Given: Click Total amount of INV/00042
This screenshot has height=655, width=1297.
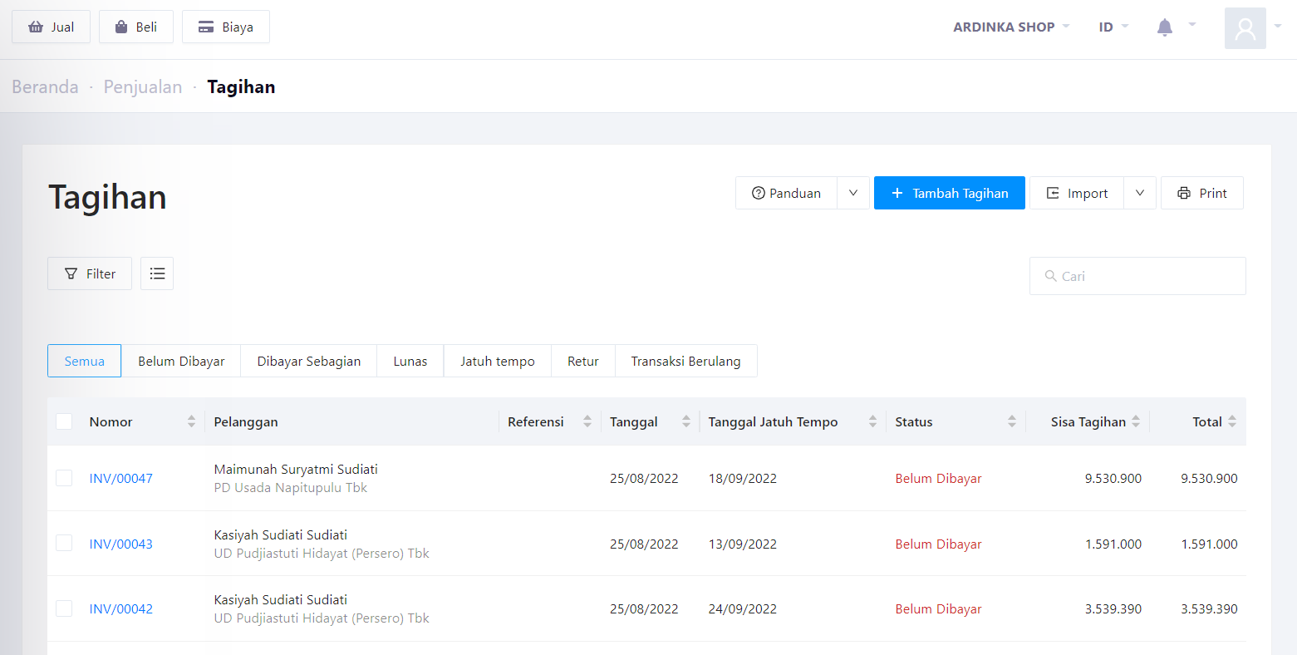Looking at the screenshot, I should tap(1210, 608).
